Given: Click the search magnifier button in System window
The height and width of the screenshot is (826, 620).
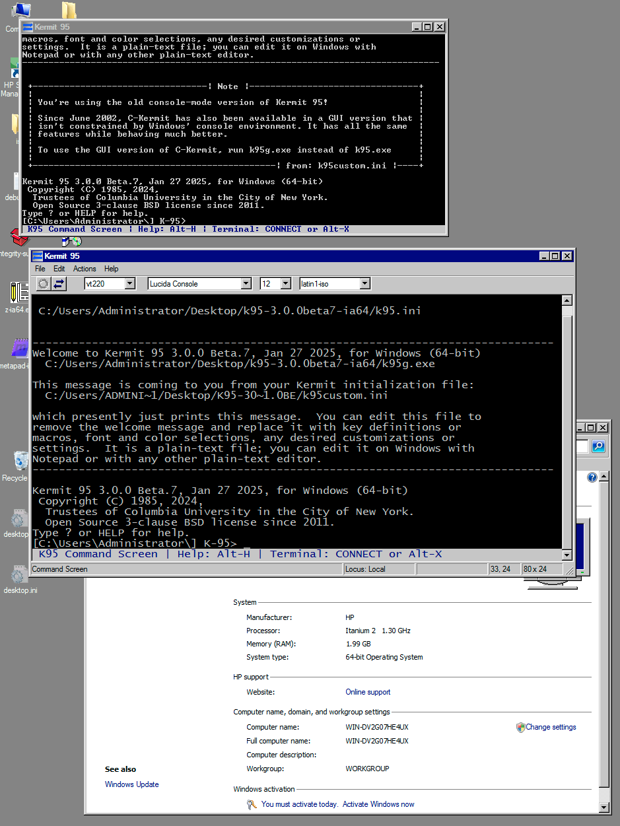Looking at the screenshot, I should pos(598,447).
